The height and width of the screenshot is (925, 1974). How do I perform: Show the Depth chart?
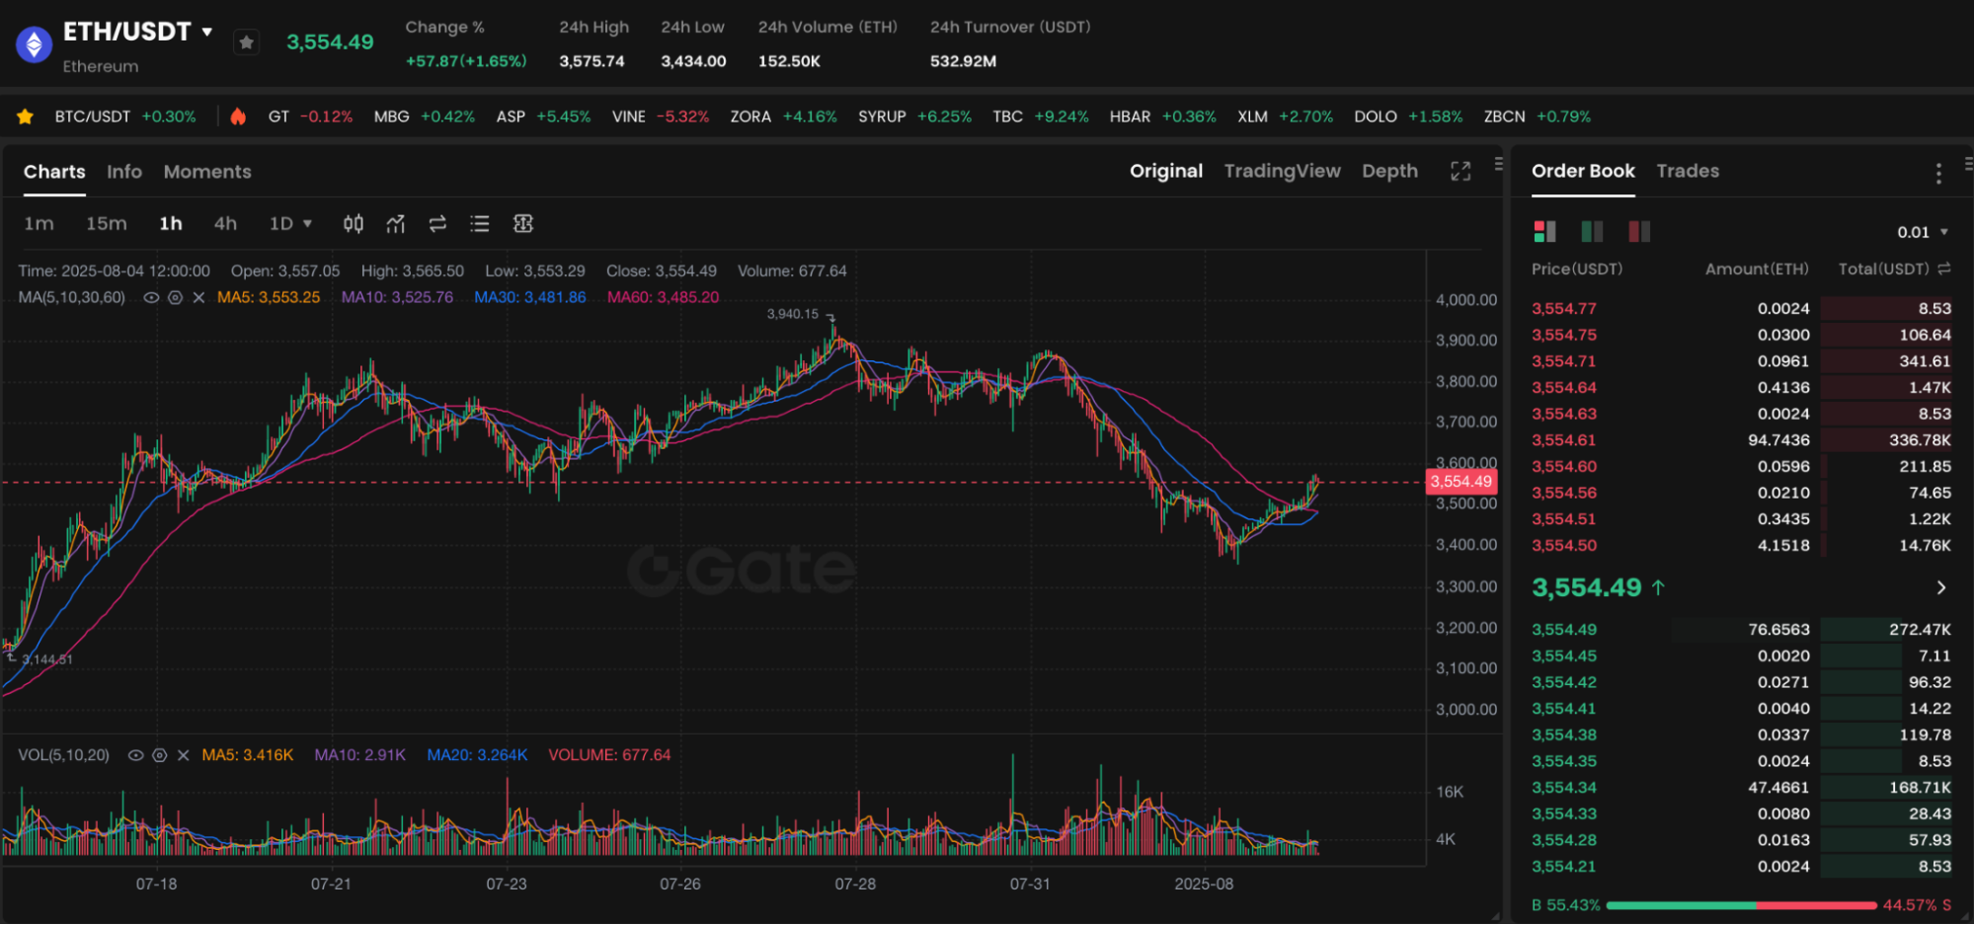(x=1389, y=171)
